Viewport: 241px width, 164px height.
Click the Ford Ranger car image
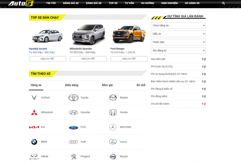click(129, 34)
